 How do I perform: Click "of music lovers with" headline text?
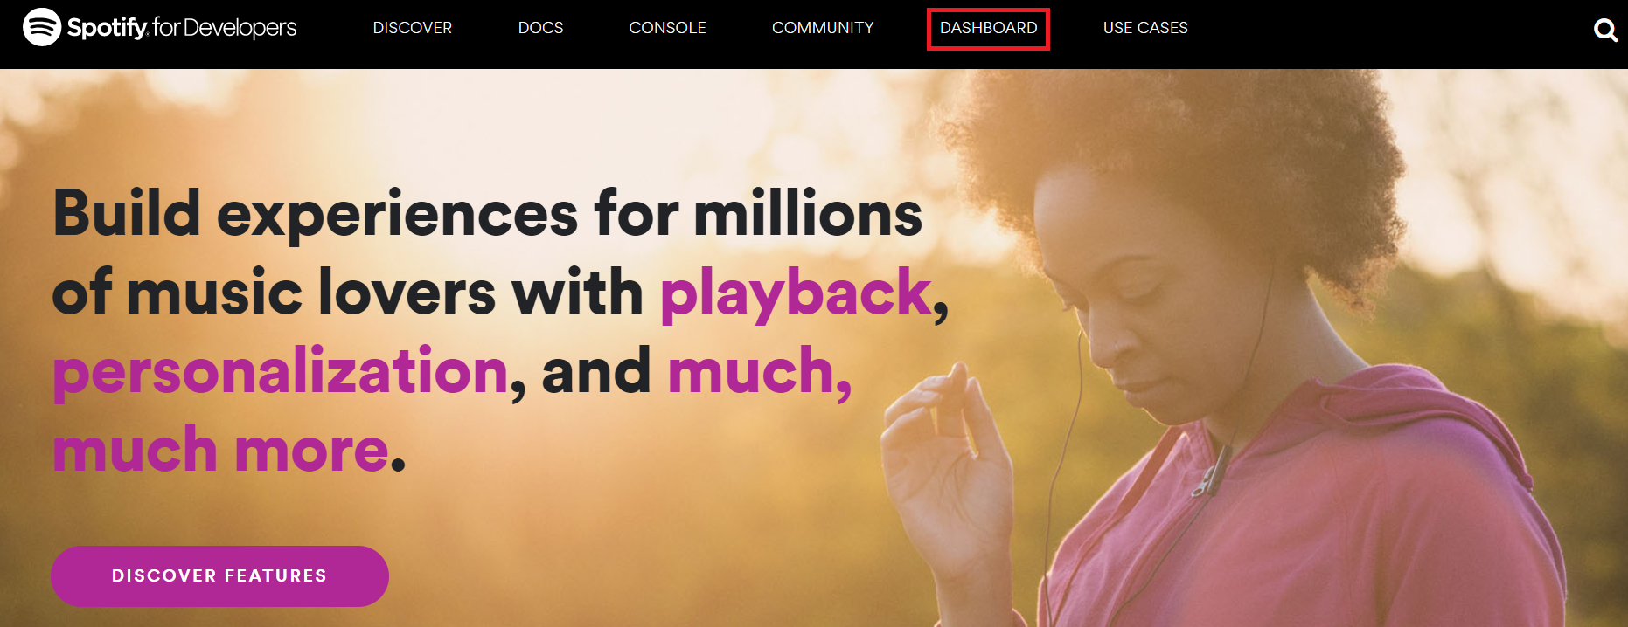coord(348,293)
